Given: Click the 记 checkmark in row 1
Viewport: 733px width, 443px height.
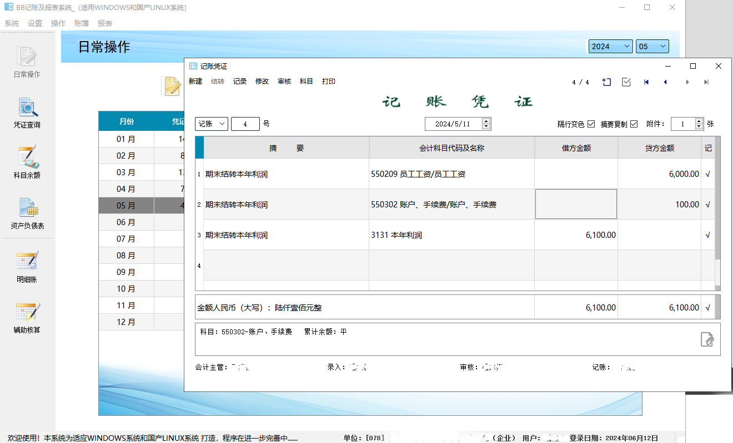Looking at the screenshot, I should (707, 174).
